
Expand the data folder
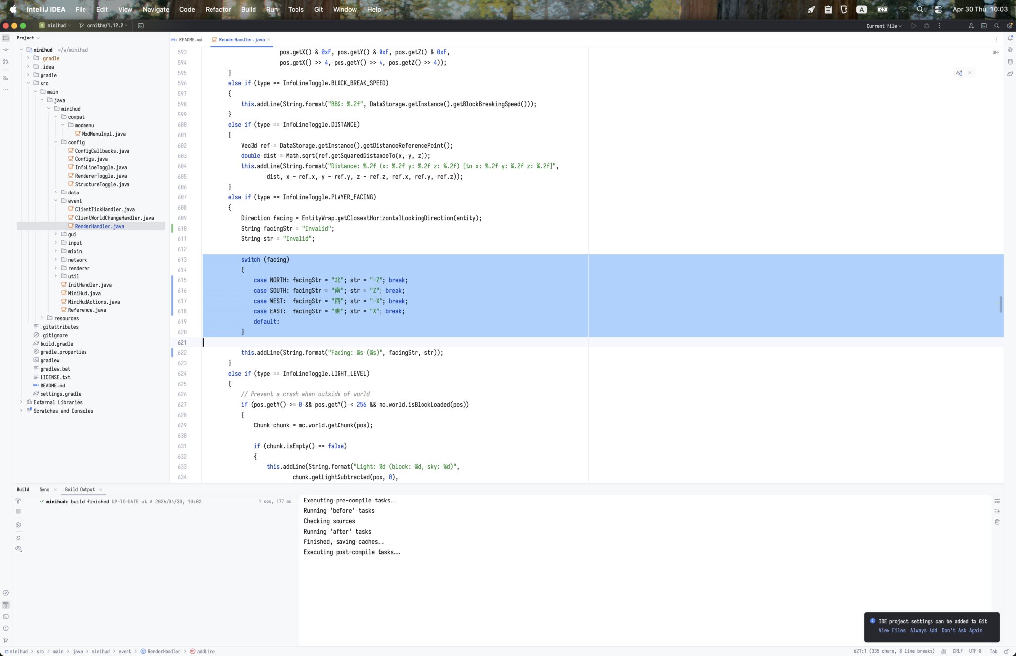click(x=56, y=193)
